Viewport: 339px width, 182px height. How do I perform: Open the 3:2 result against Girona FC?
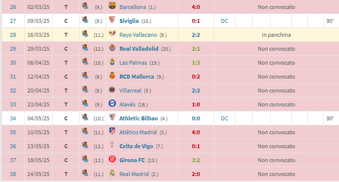(196, 160)
